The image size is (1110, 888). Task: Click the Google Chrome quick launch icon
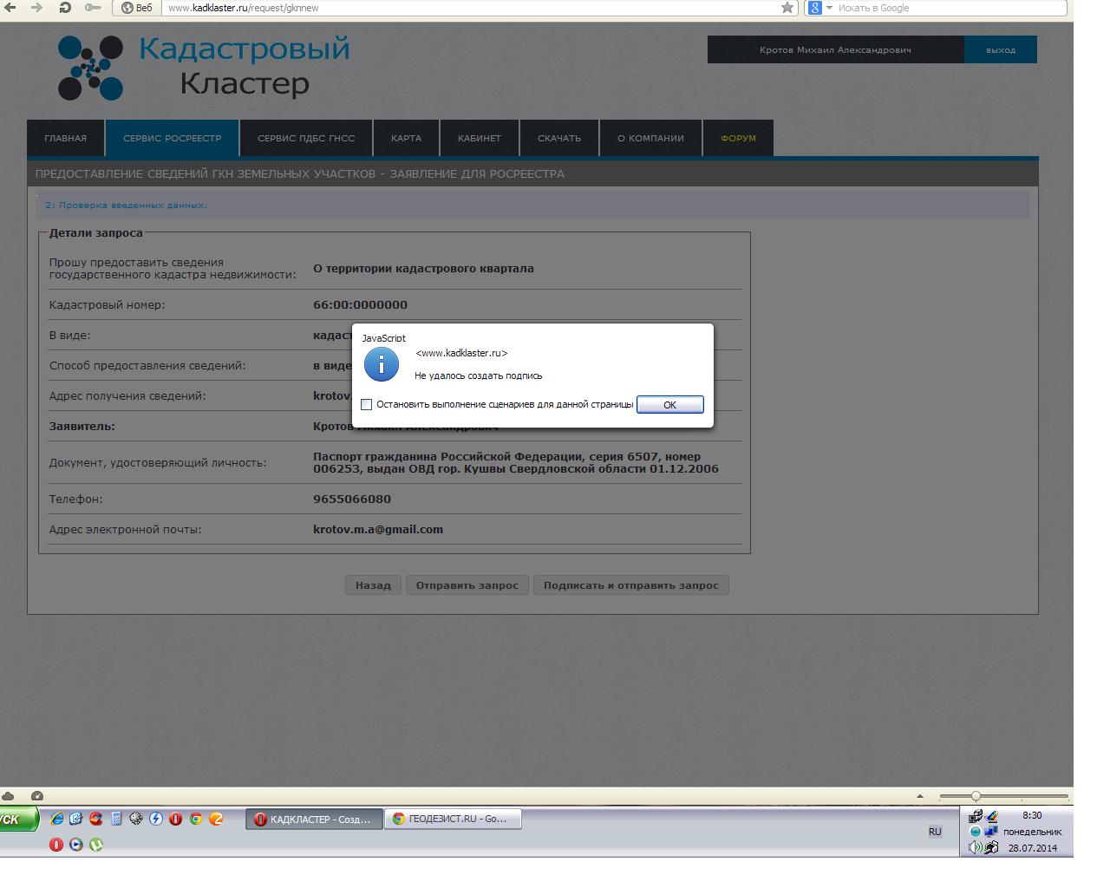196,818
